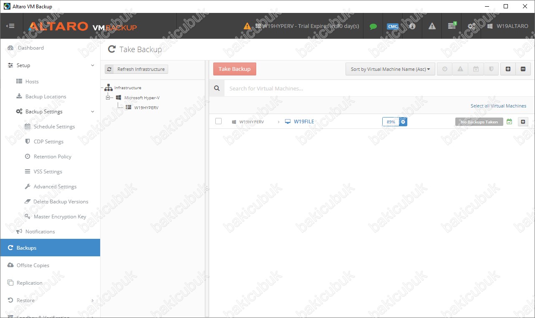Click the shield CDP filter icon
The image size is (535, 318).
coord(491,69)
